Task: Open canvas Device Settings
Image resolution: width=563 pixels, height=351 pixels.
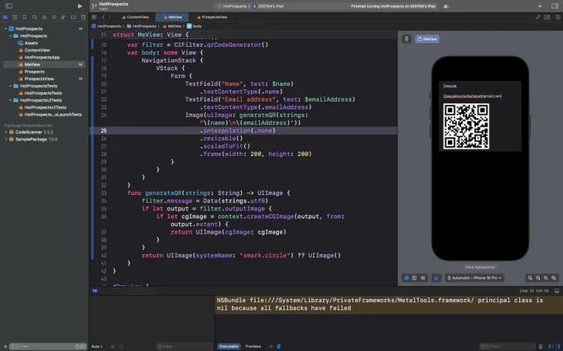Action: (x=436, y=278)
